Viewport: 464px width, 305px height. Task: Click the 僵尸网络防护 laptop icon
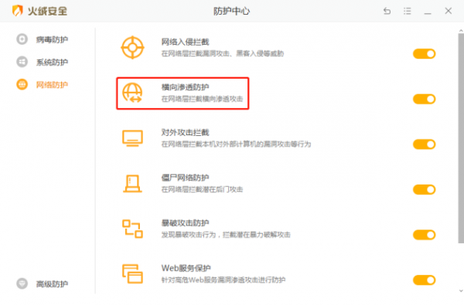click(x=132, y=184)
